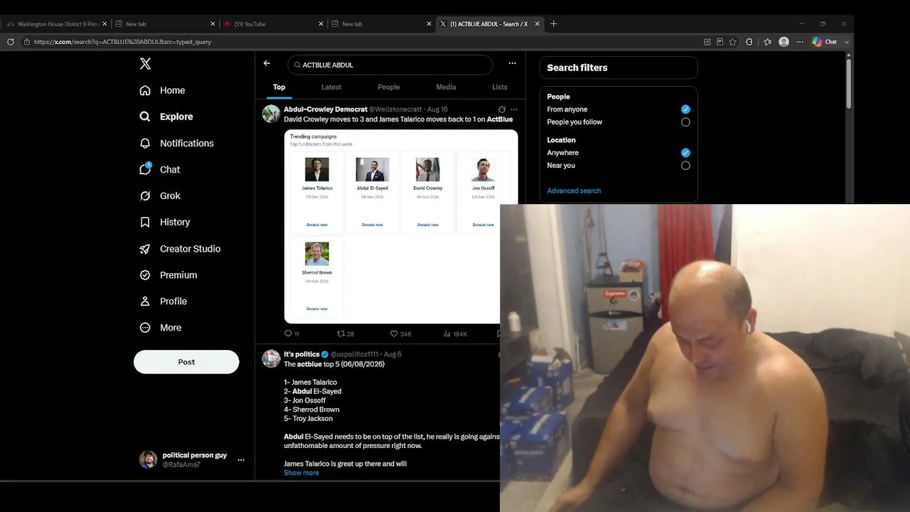The height and width of the screenshot is (512, 910).
Task: Open Grok explain icon on first post
Action: pos(502,110)
